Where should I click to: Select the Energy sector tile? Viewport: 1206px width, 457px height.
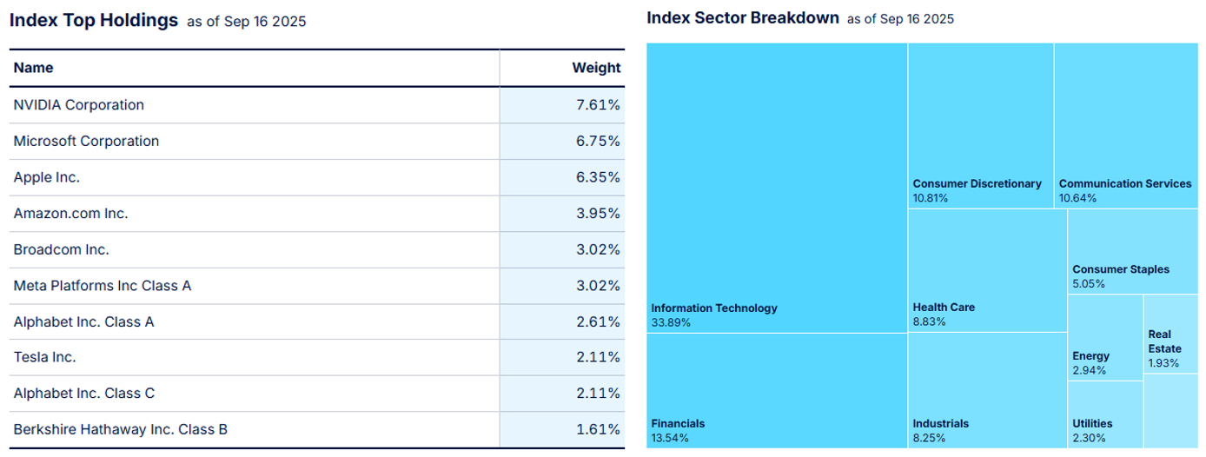[x=1104, y=338]
